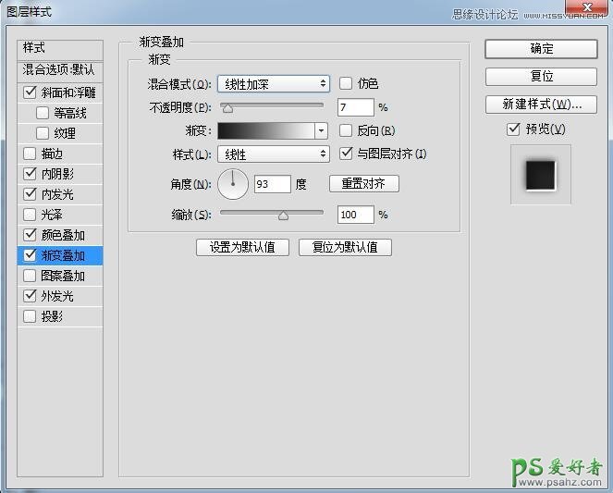Click the angle dial control
The height and width of the screenshot is (493, 613).
click(233, 184)
